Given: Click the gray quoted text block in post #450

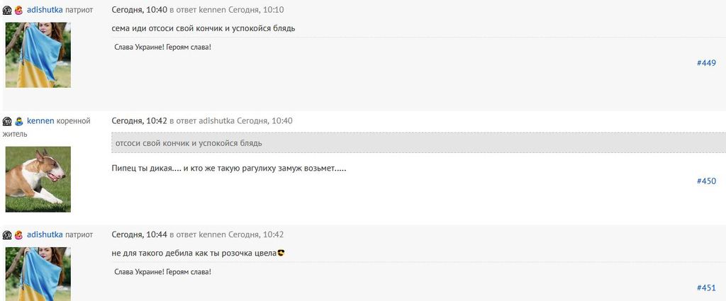Looking at the screenshot, I should point(418,143).
